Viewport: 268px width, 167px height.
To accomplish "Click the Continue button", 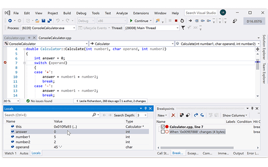I will point(139,21).
